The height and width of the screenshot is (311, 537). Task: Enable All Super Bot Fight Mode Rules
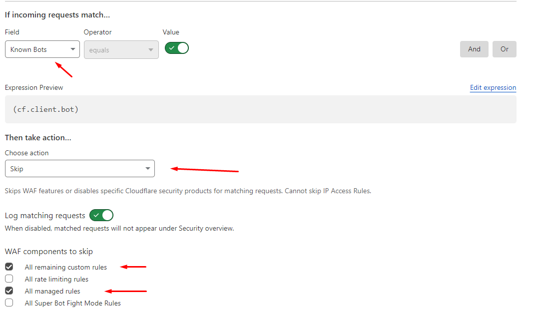click(9, 303)
